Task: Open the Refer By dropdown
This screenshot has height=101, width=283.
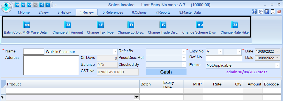Action: [184, 52]
